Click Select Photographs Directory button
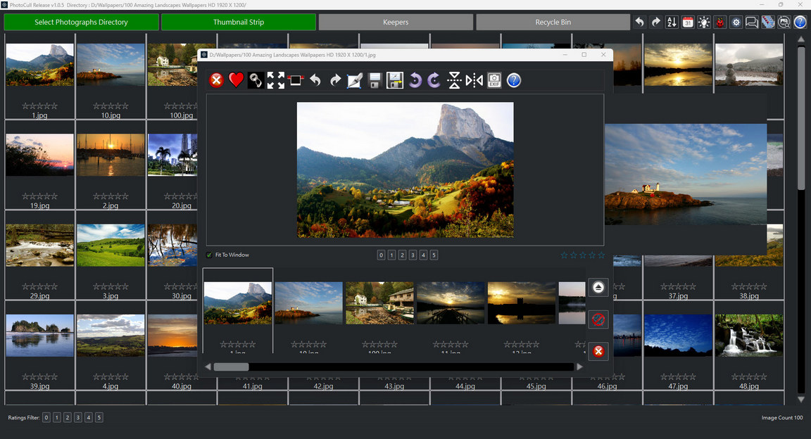This screenshot has width=811, height=439. [81, 23]
